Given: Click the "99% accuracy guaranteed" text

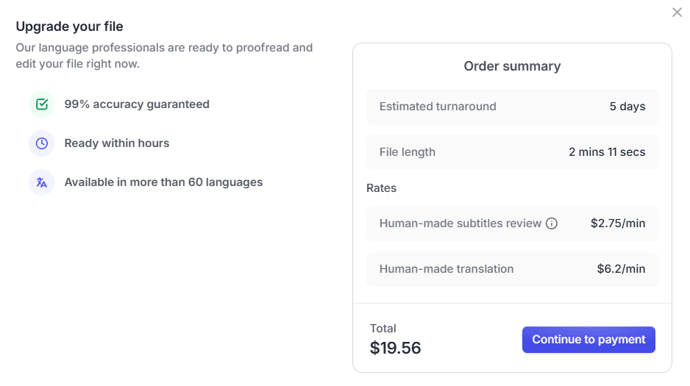Looking at the screenshot, I should (137, 104).
